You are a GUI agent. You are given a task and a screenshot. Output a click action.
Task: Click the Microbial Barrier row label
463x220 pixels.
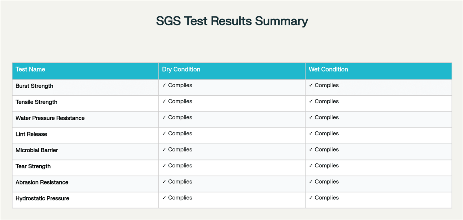(x=37, y=150)
